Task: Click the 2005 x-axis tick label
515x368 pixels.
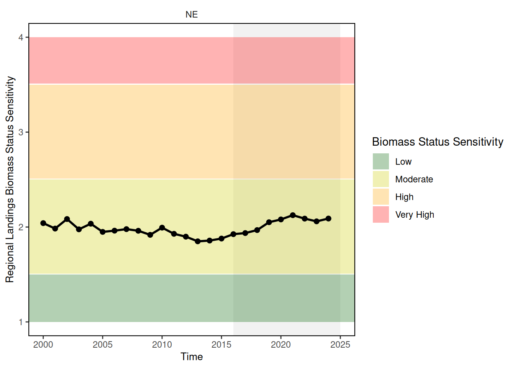Action: coord(103,345)
